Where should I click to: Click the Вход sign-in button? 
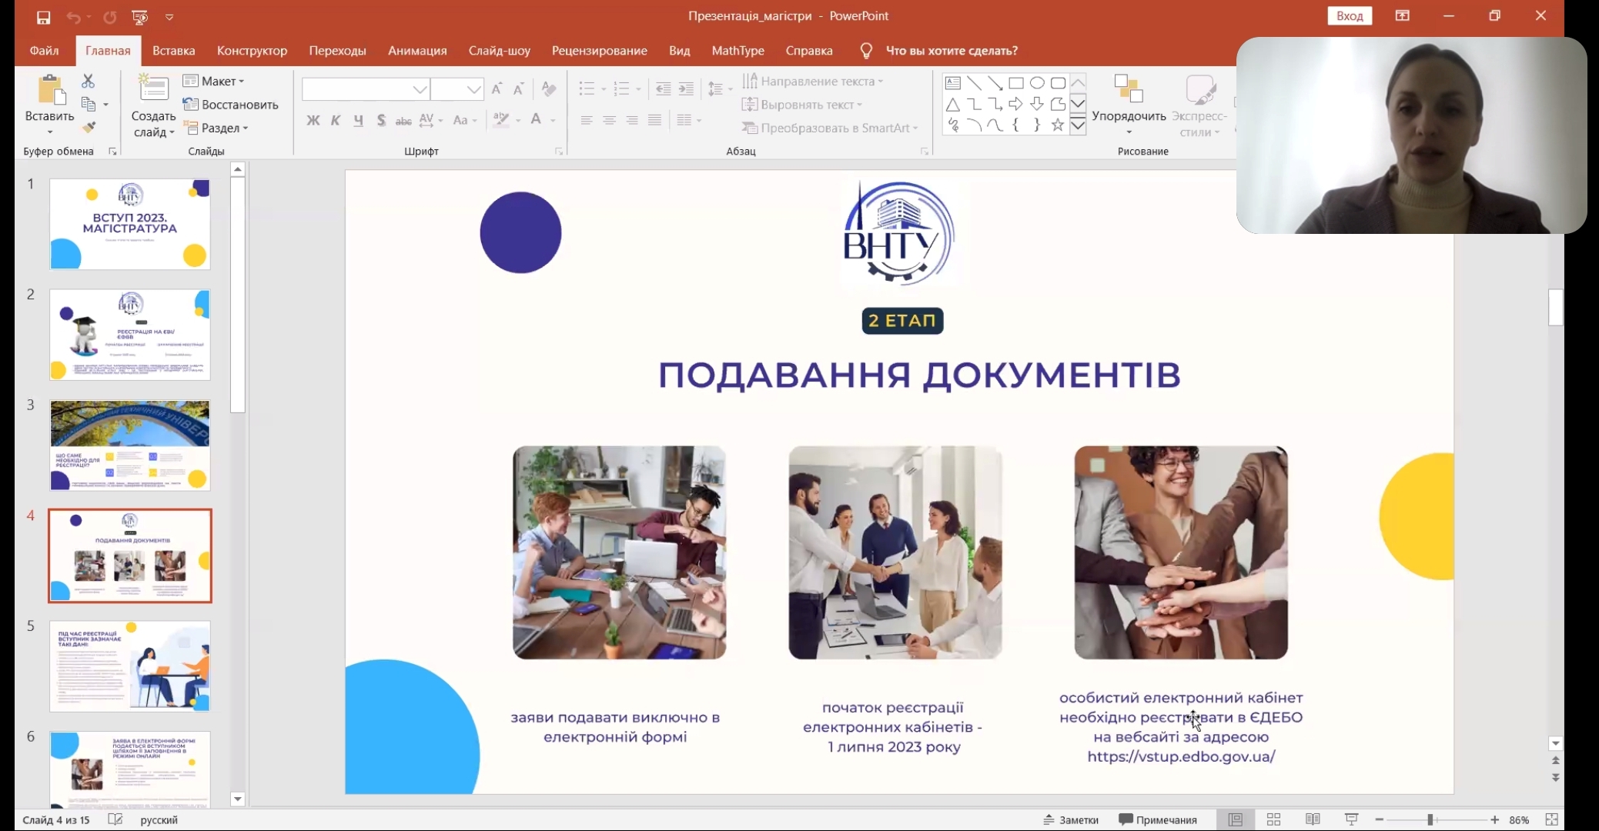(1350, 15)
